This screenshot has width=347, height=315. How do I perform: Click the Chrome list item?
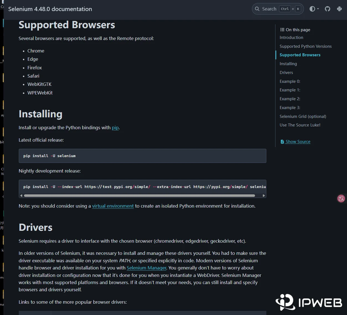36,51
